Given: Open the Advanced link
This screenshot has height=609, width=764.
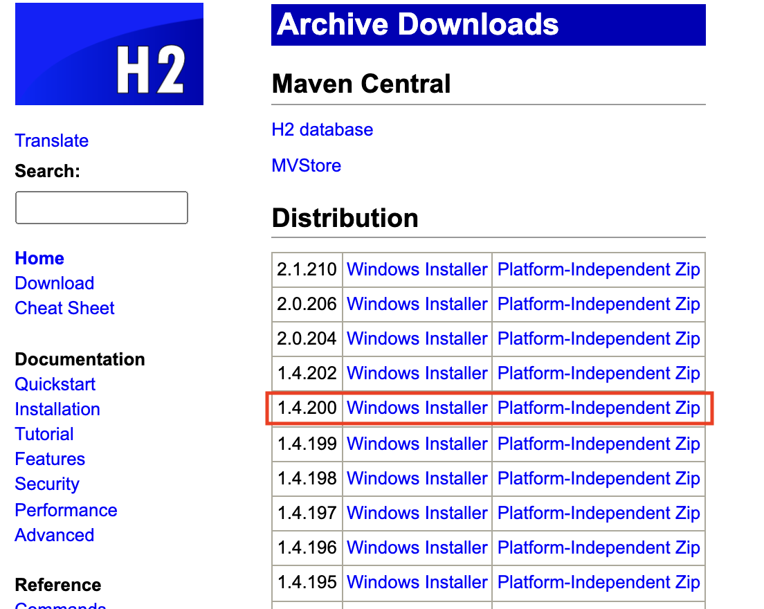Looking at the screenshot, I should [x=55, y=535].
